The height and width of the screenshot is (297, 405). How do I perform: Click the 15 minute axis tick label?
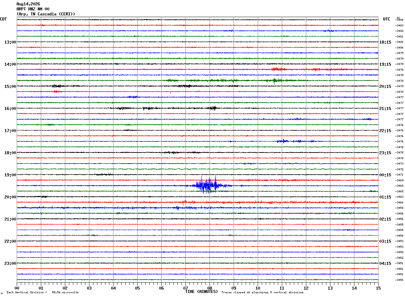point(378,288)
